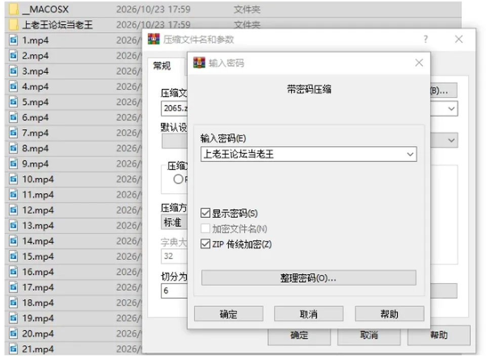Screen dimensions: 486x356
Task: Uncheck the 显示密码(S) checkbox
Action: tap(205, 213)
